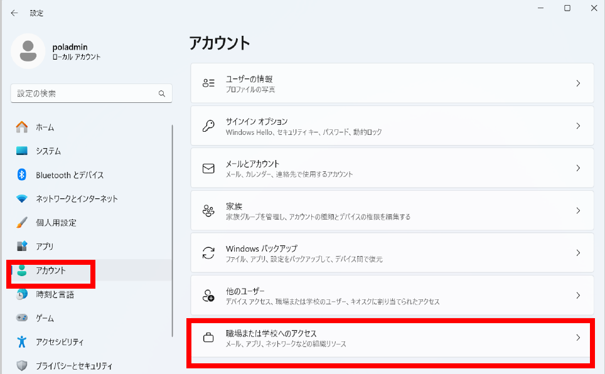Open ユーザーの情報 page

392,83
